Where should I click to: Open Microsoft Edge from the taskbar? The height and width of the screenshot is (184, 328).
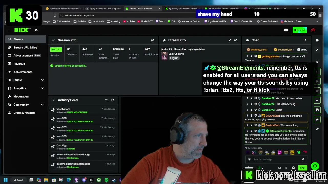(69, 180)
